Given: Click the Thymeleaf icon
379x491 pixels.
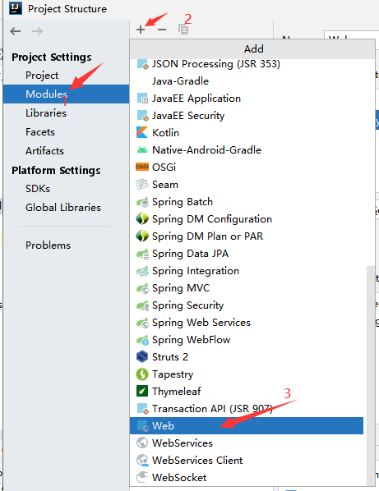Looking at the screenshot, I should click(142, 391).
